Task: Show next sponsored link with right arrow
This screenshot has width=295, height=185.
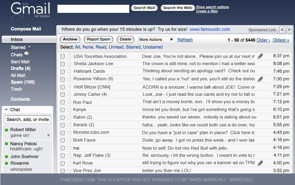Action: pyautogui.click(x=289, y=29)
